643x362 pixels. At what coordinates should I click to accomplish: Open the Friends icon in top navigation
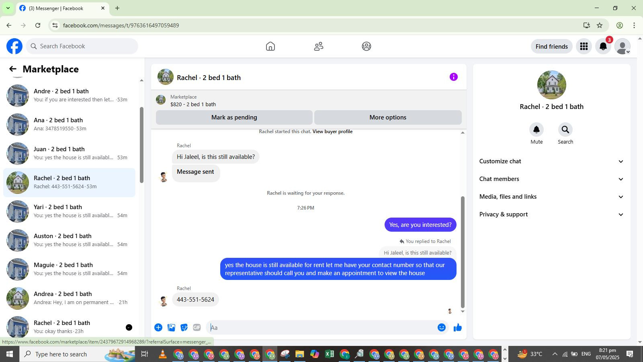coord(319,46)
